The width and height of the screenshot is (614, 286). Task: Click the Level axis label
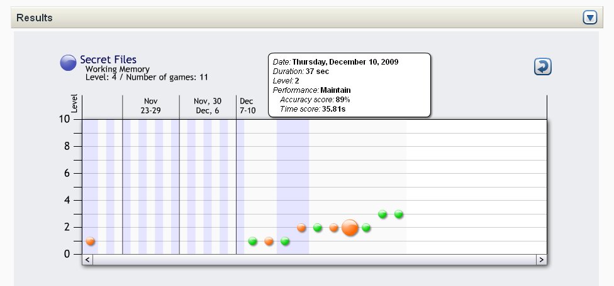point(74,103)
